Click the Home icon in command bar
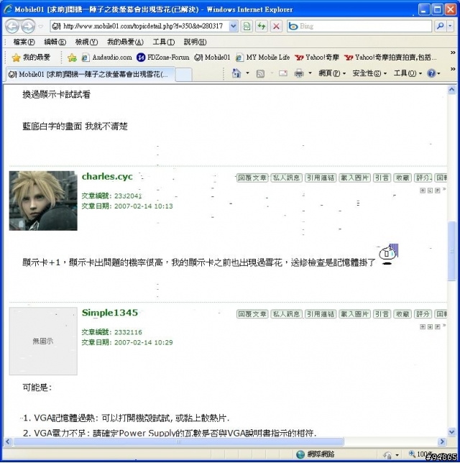This screenshot has width=460, height=463. tap(236, 73)
